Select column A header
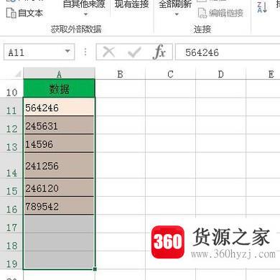280x280 pixels. click(x=59, y=73)
